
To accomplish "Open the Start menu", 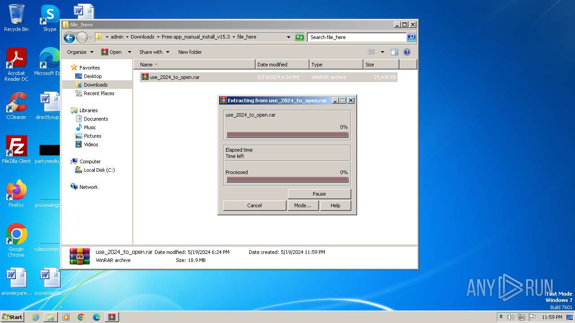I will coord(12,317).
